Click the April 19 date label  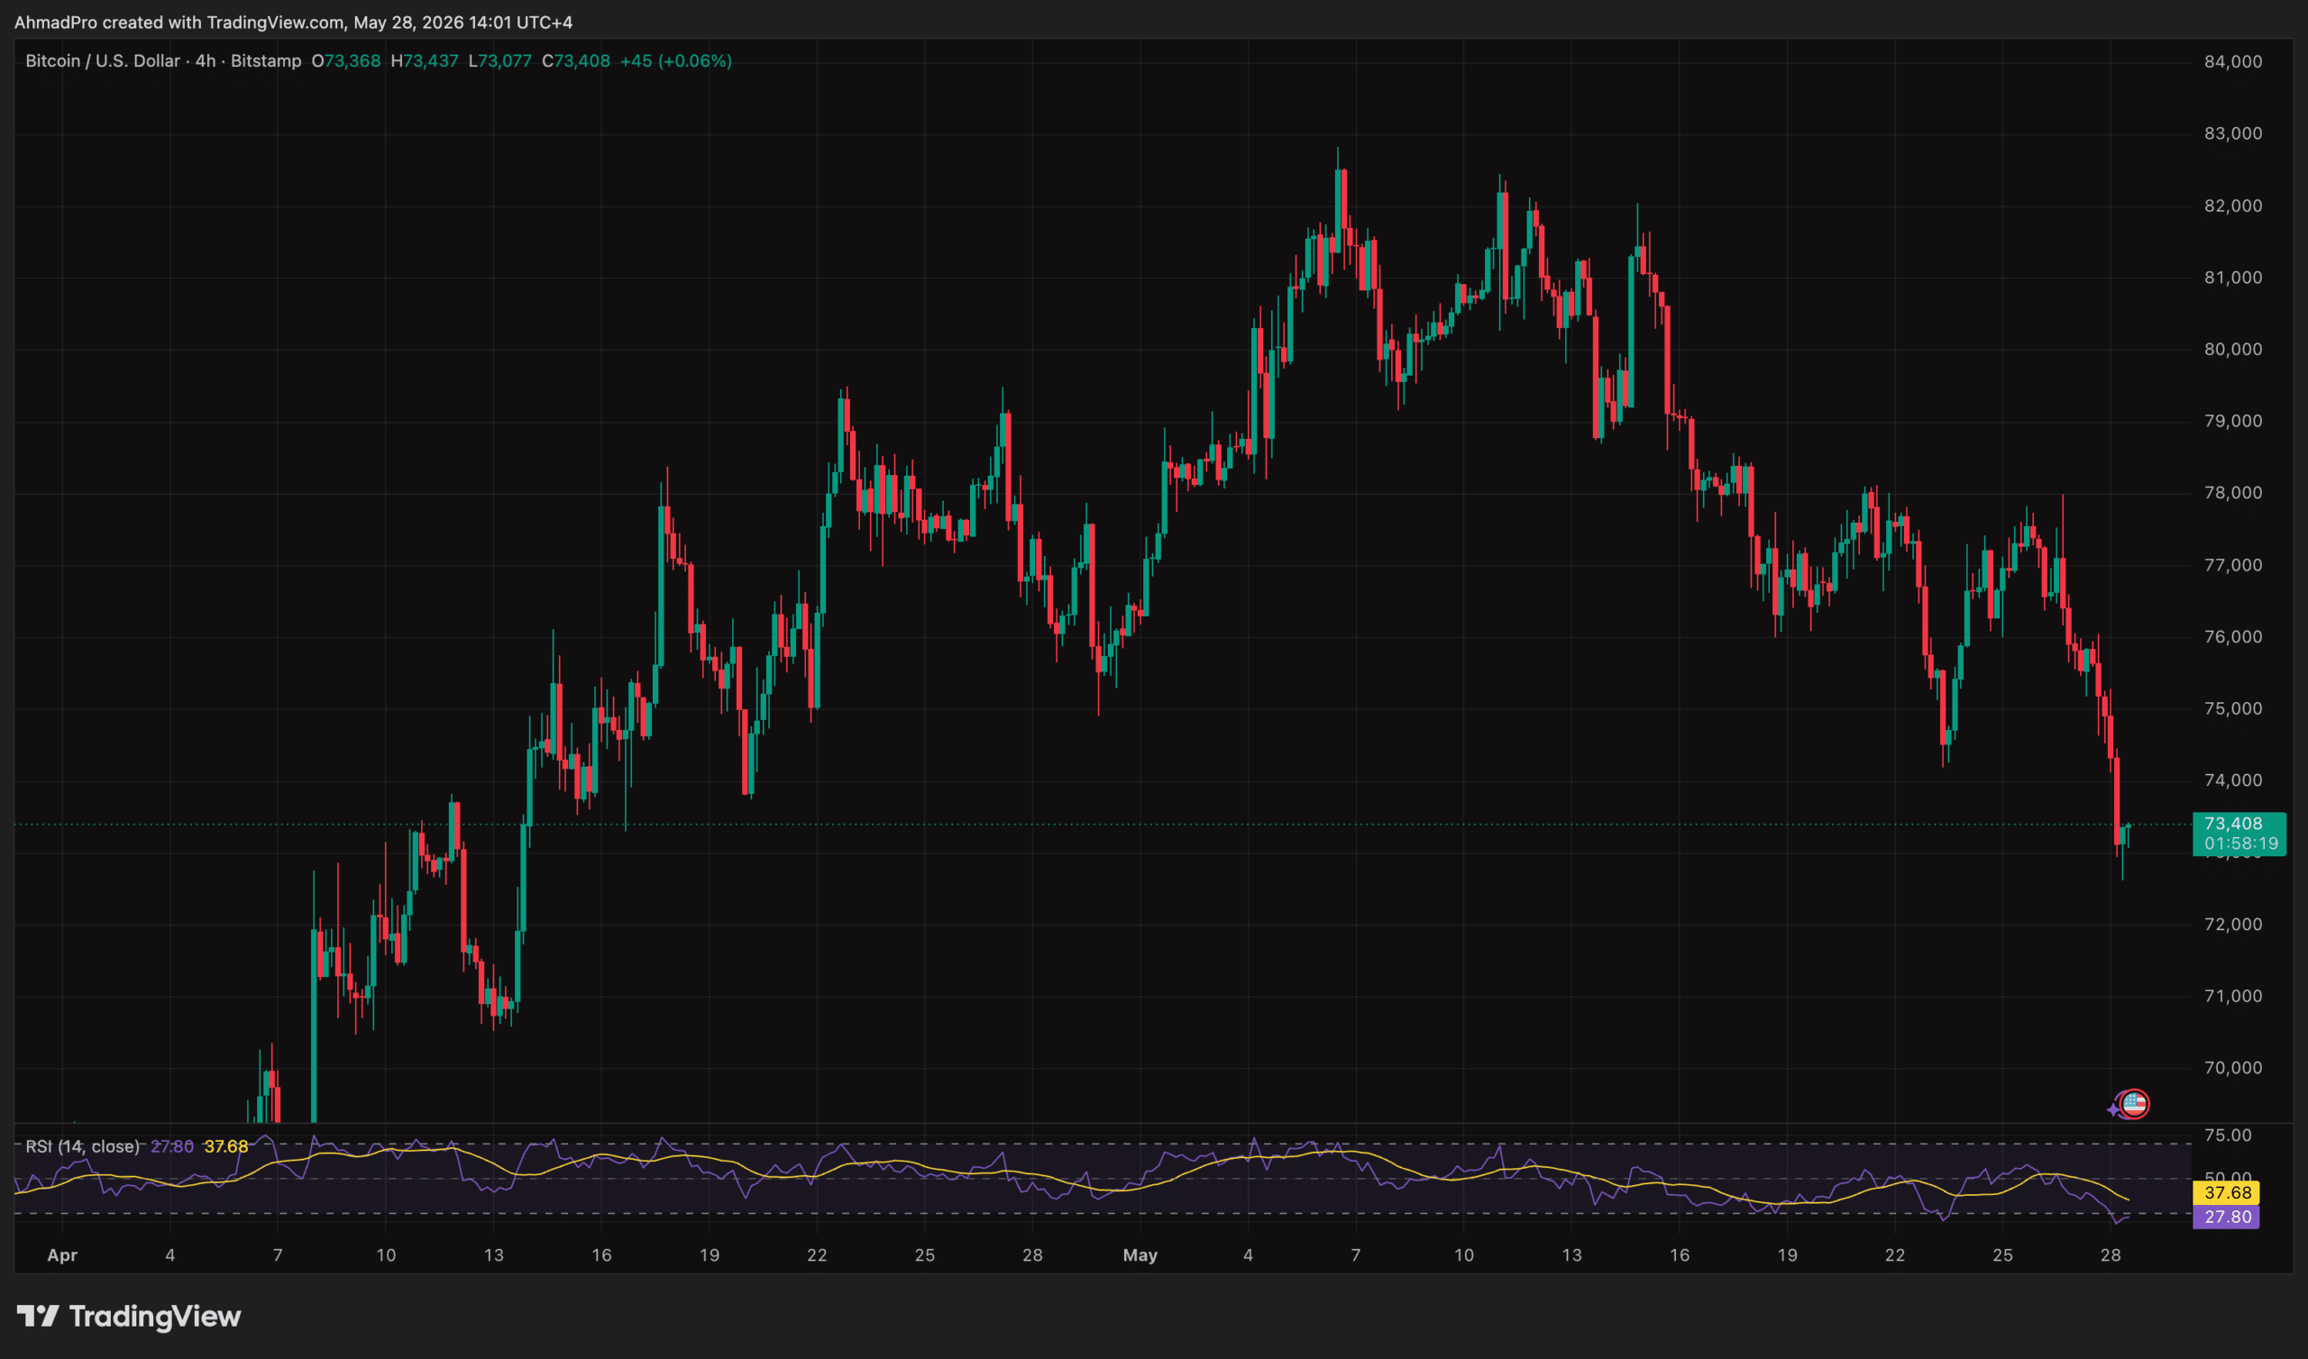click(x=709, y=1255)
